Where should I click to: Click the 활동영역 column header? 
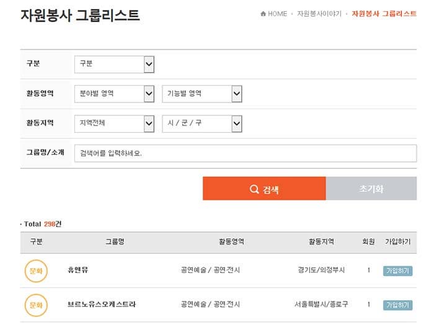coord(231,241)
